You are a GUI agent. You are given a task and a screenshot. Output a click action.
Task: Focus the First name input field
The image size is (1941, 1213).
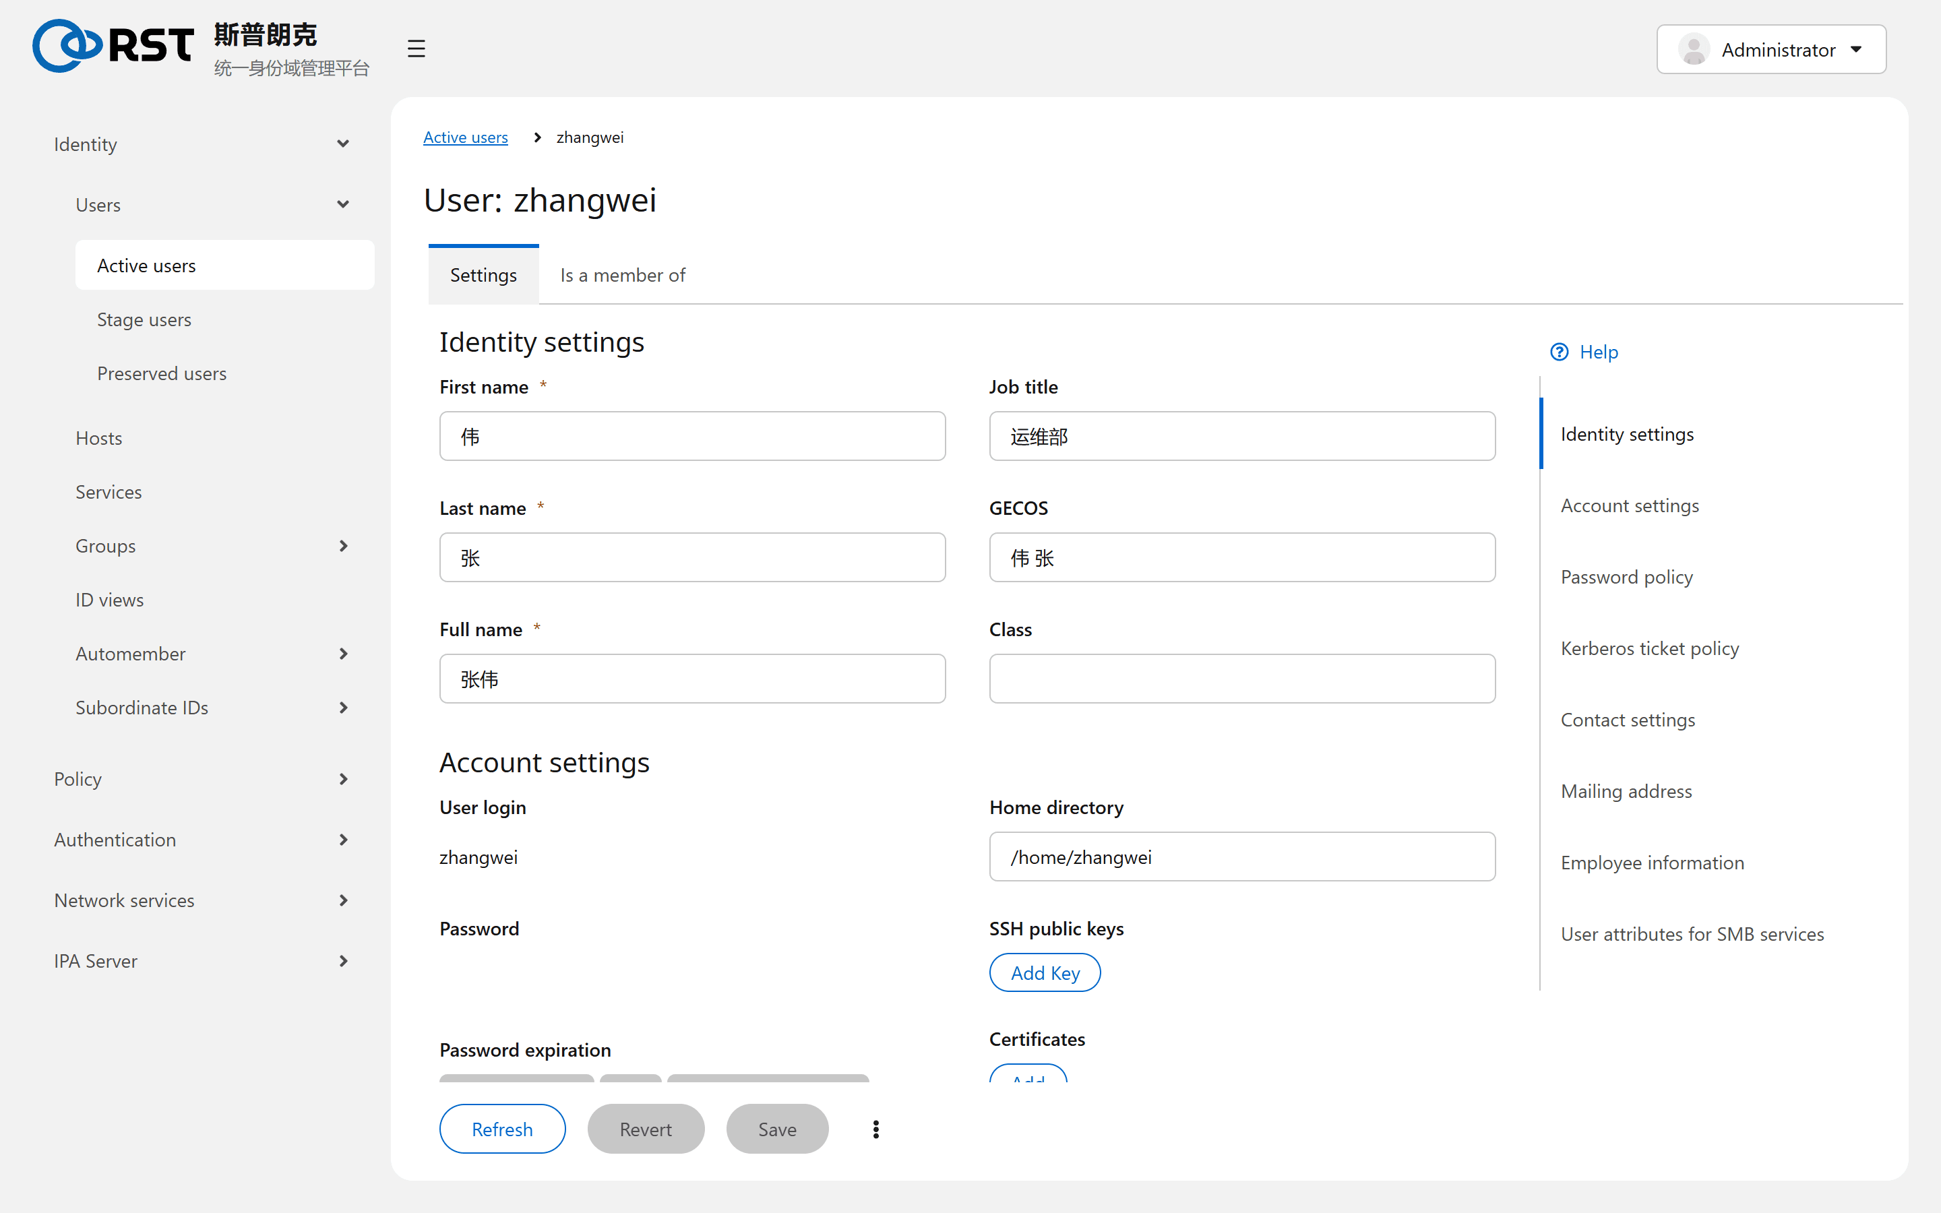coord(692,437)
